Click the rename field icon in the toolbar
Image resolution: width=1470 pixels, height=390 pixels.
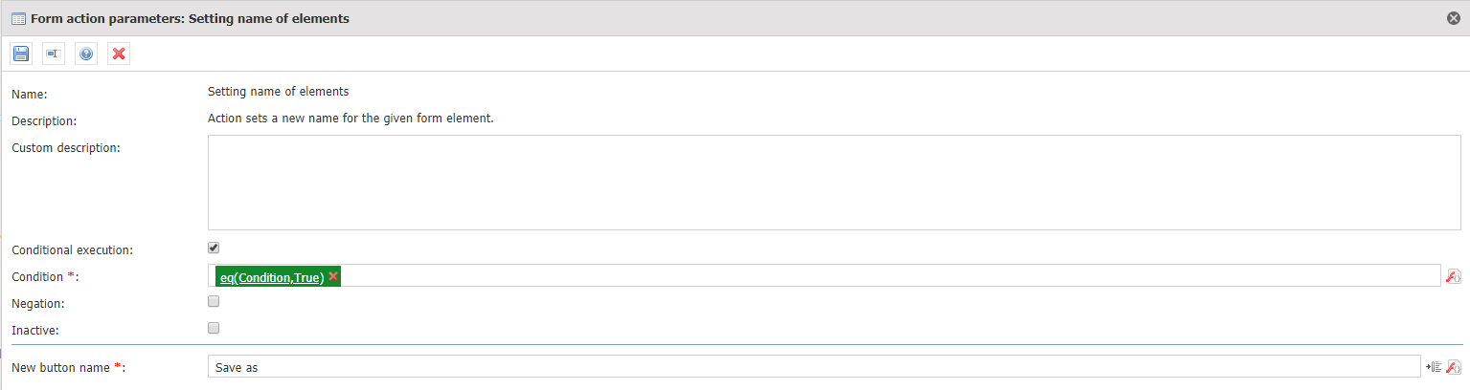(54, 54)
